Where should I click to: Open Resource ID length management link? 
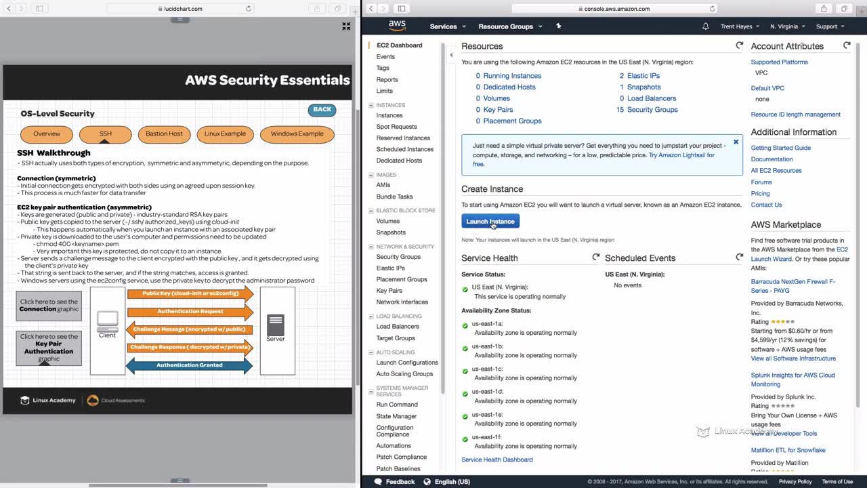(x=795, y=115)
